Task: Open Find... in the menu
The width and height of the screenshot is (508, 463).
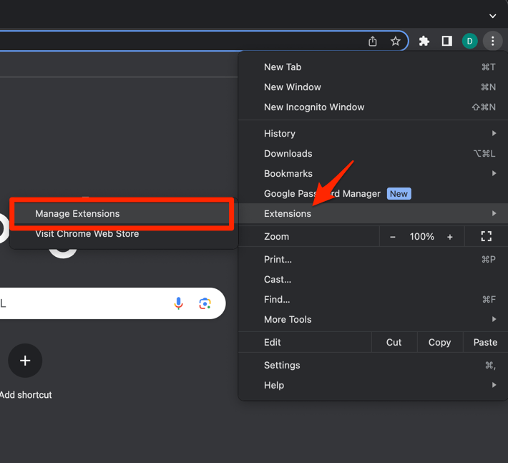Action: point(373,300)
